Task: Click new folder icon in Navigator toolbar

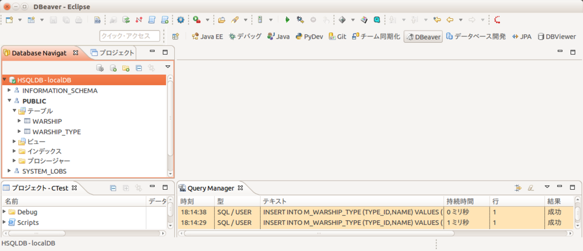Action: point(126,68)
